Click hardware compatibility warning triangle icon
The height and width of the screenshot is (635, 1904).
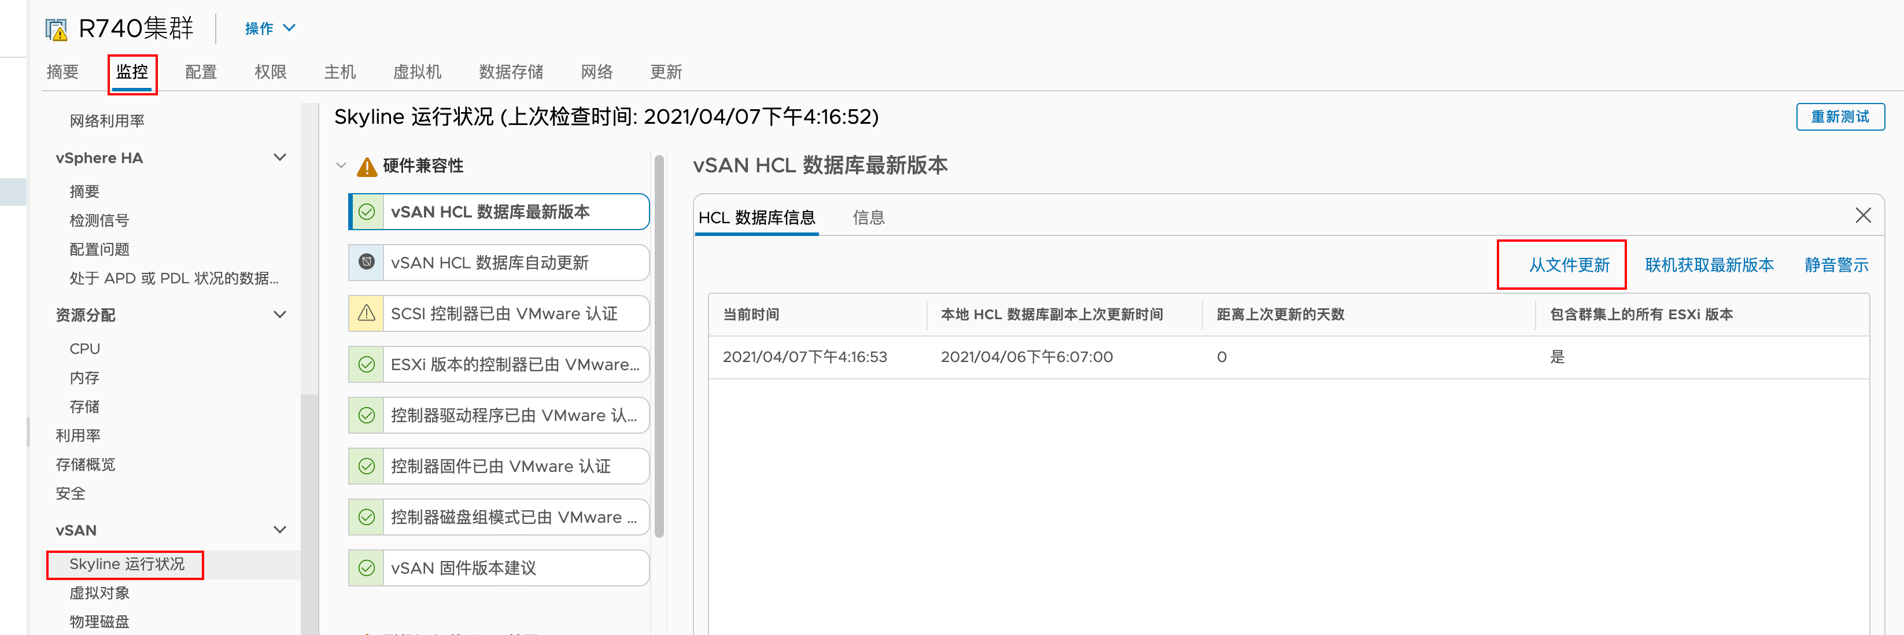coord(366,167)
